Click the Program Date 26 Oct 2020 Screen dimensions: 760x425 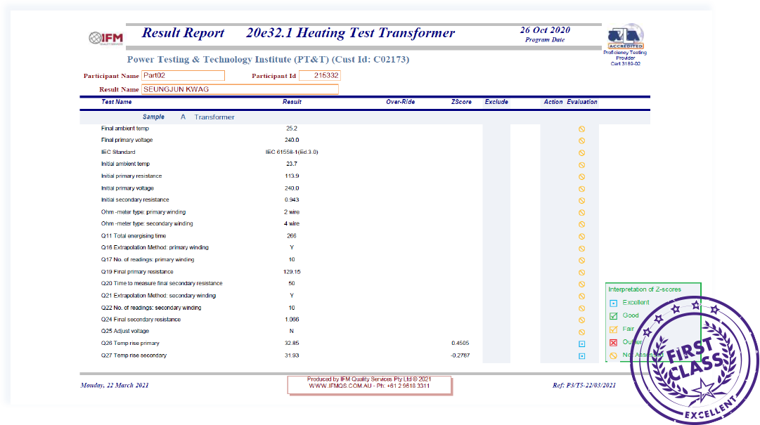coord(545,30)
